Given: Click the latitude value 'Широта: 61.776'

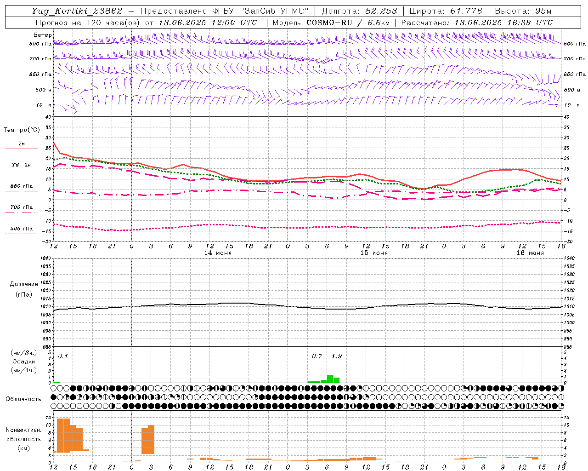Looking at the screenshot, I should pyautogui.click(x=446, y=11).
